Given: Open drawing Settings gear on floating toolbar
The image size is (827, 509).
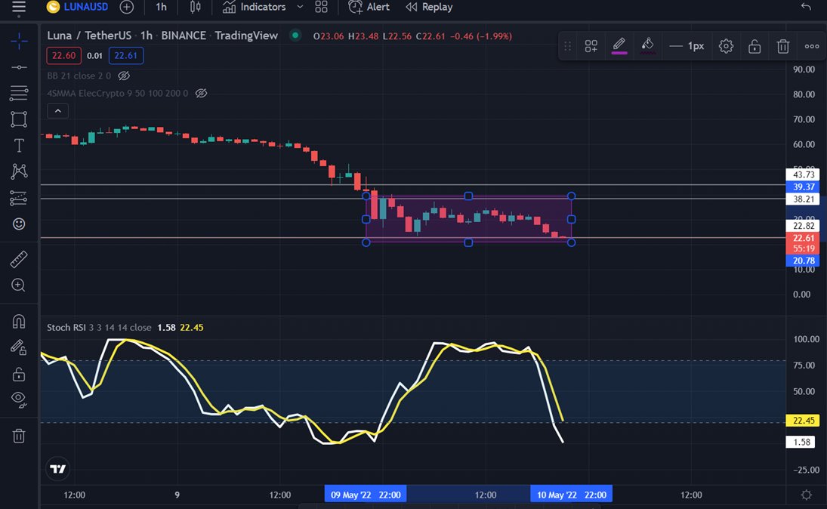Looking at the screenshot, I should tap(726, 46).
